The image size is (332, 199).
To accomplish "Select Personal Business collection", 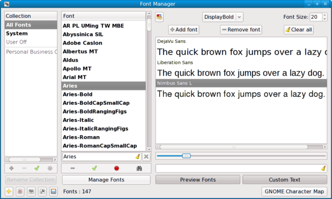I will click(x=31, y=52).
